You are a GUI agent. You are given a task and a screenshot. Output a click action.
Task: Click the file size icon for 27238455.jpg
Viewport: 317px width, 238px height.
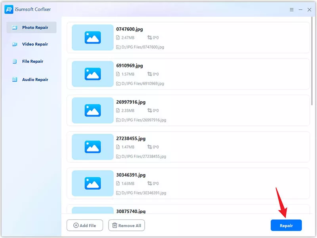118,147
